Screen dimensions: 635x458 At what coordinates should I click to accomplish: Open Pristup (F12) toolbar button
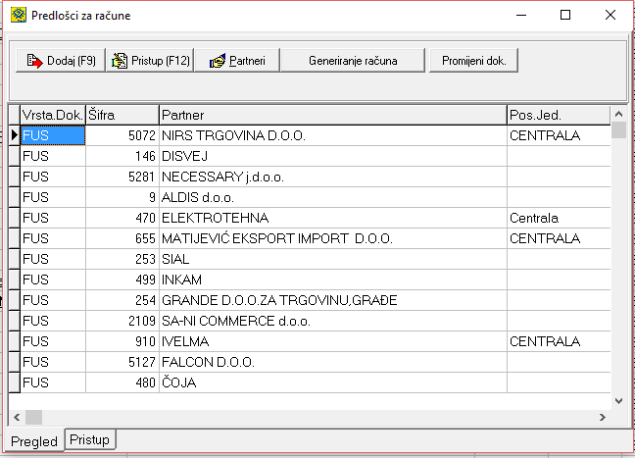tap(150, 61)
